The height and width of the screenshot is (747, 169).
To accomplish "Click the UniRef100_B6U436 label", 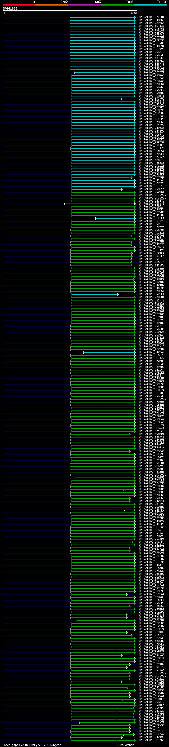I will (x=151, y=691).
